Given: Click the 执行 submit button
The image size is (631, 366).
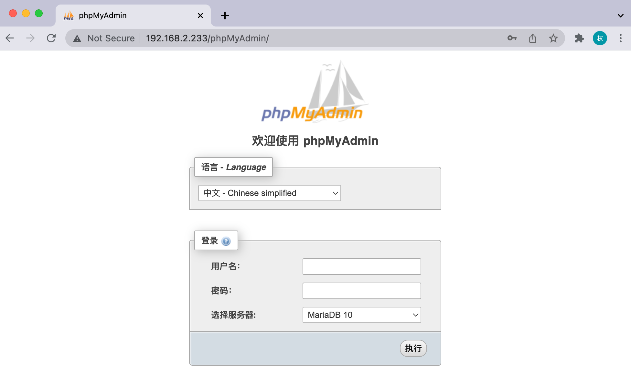Looking at the screenshot, I should coord(413,349).
